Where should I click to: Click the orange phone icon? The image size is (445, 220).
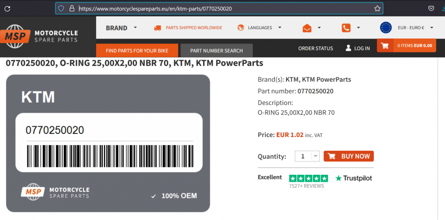tap(346, 27)
